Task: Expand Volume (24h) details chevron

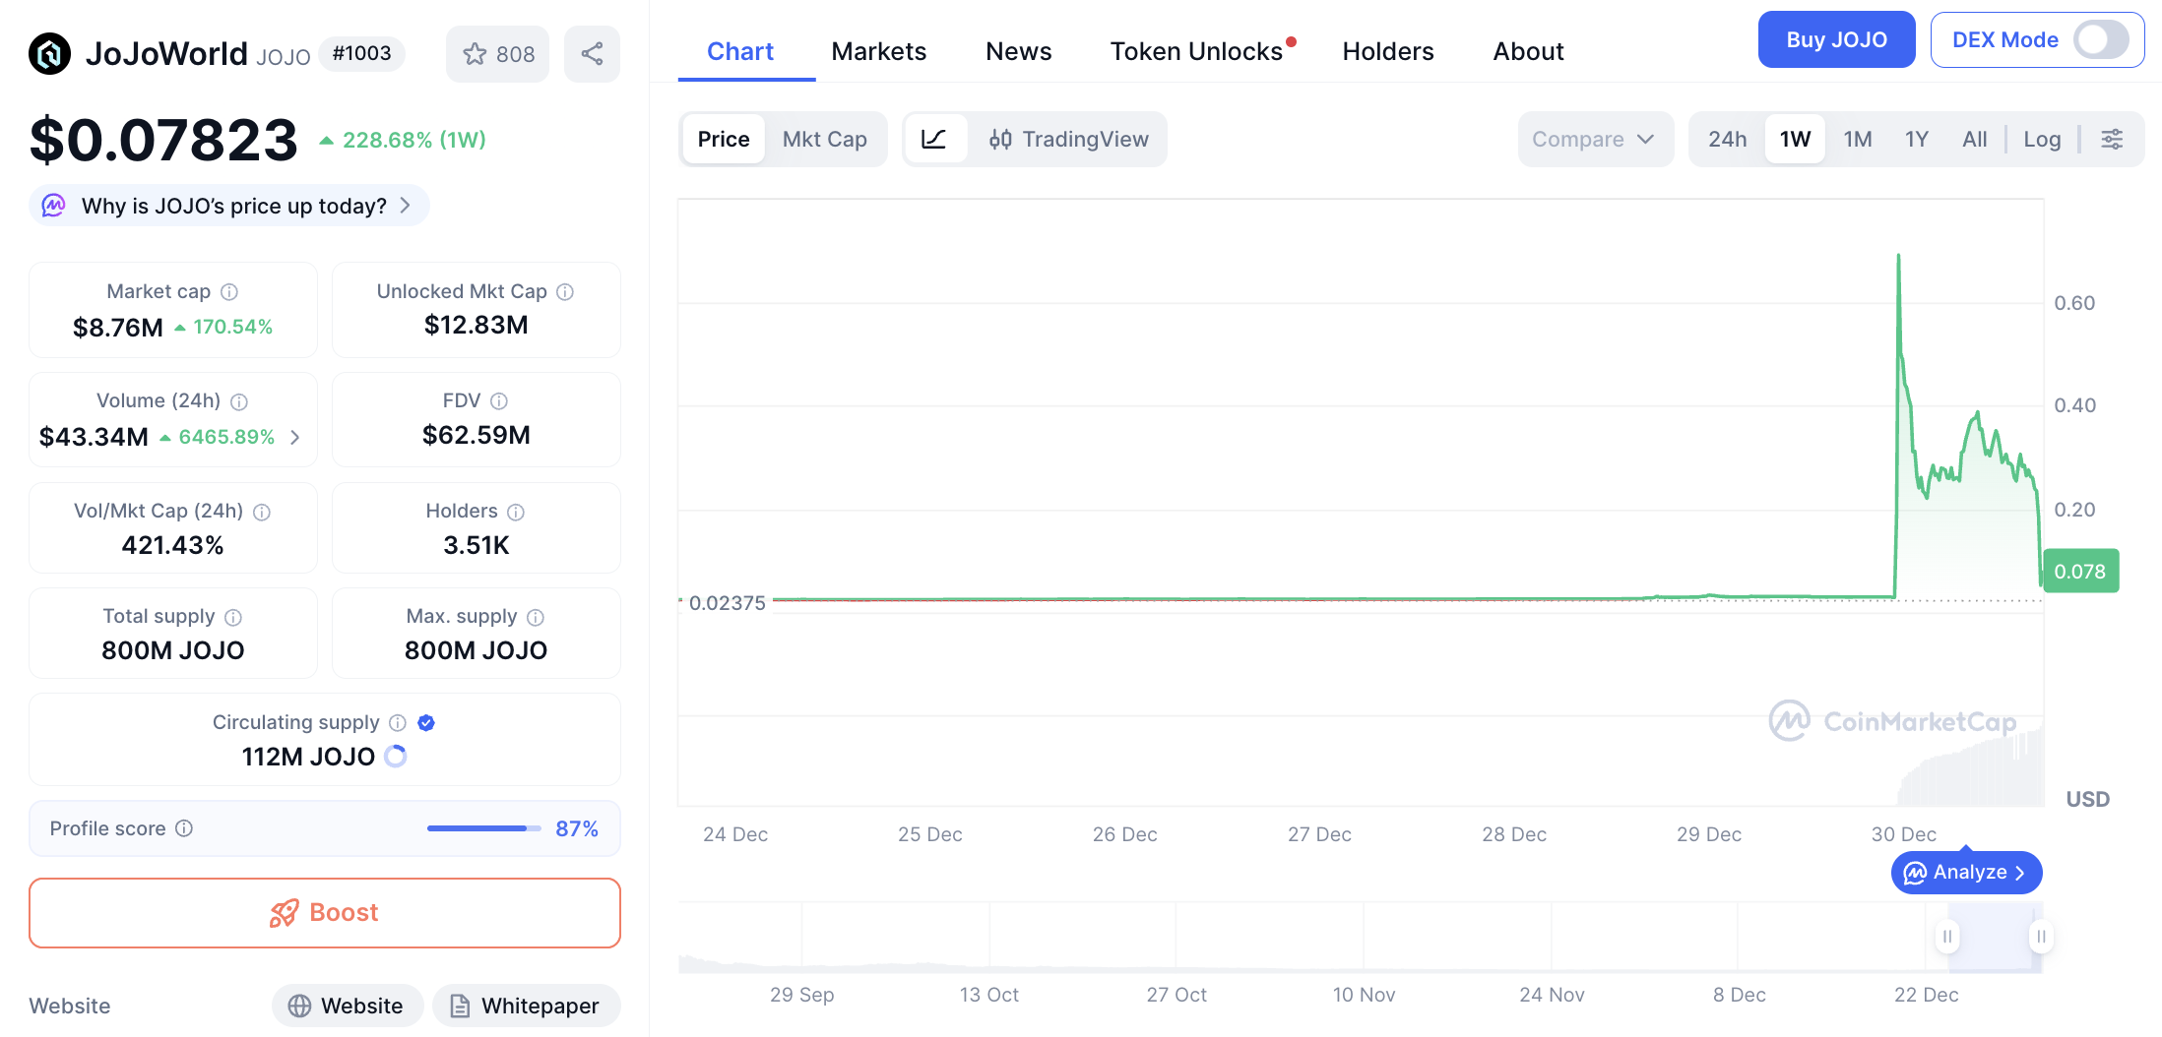Action: (295, 438)
